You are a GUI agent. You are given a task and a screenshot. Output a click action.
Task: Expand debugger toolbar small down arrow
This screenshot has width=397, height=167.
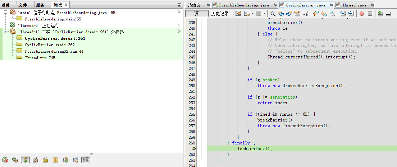91,154
